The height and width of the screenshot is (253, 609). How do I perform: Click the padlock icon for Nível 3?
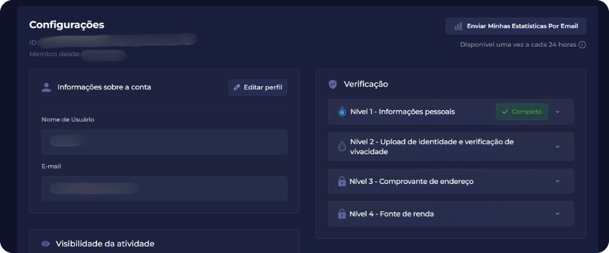pos(342,181)
